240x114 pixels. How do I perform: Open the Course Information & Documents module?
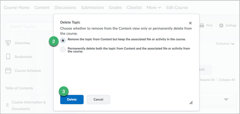coord(29,105)
